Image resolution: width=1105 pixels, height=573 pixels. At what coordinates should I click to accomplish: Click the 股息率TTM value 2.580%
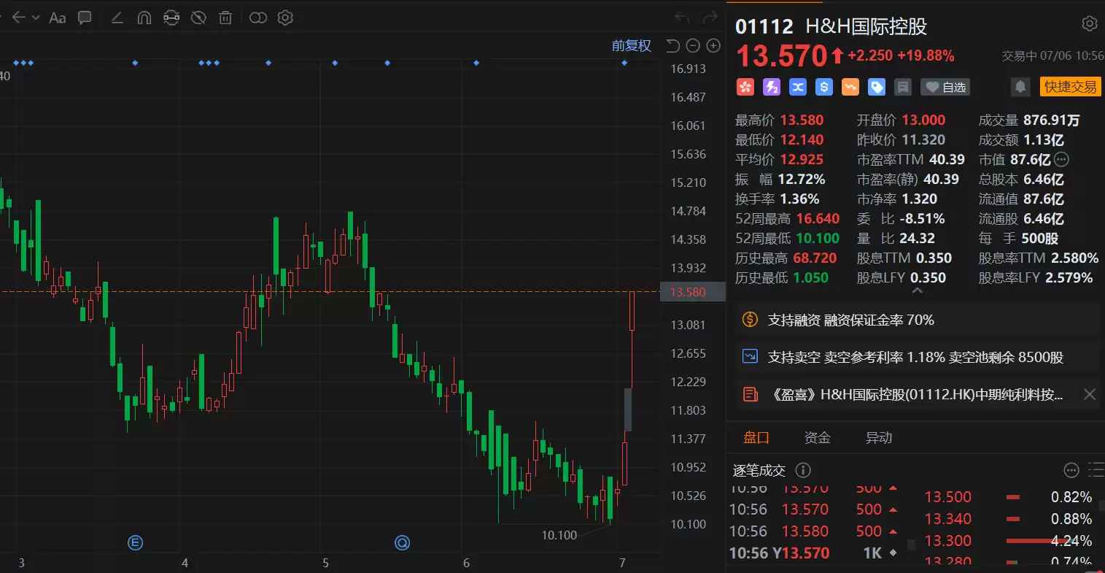pos(1075,258)
